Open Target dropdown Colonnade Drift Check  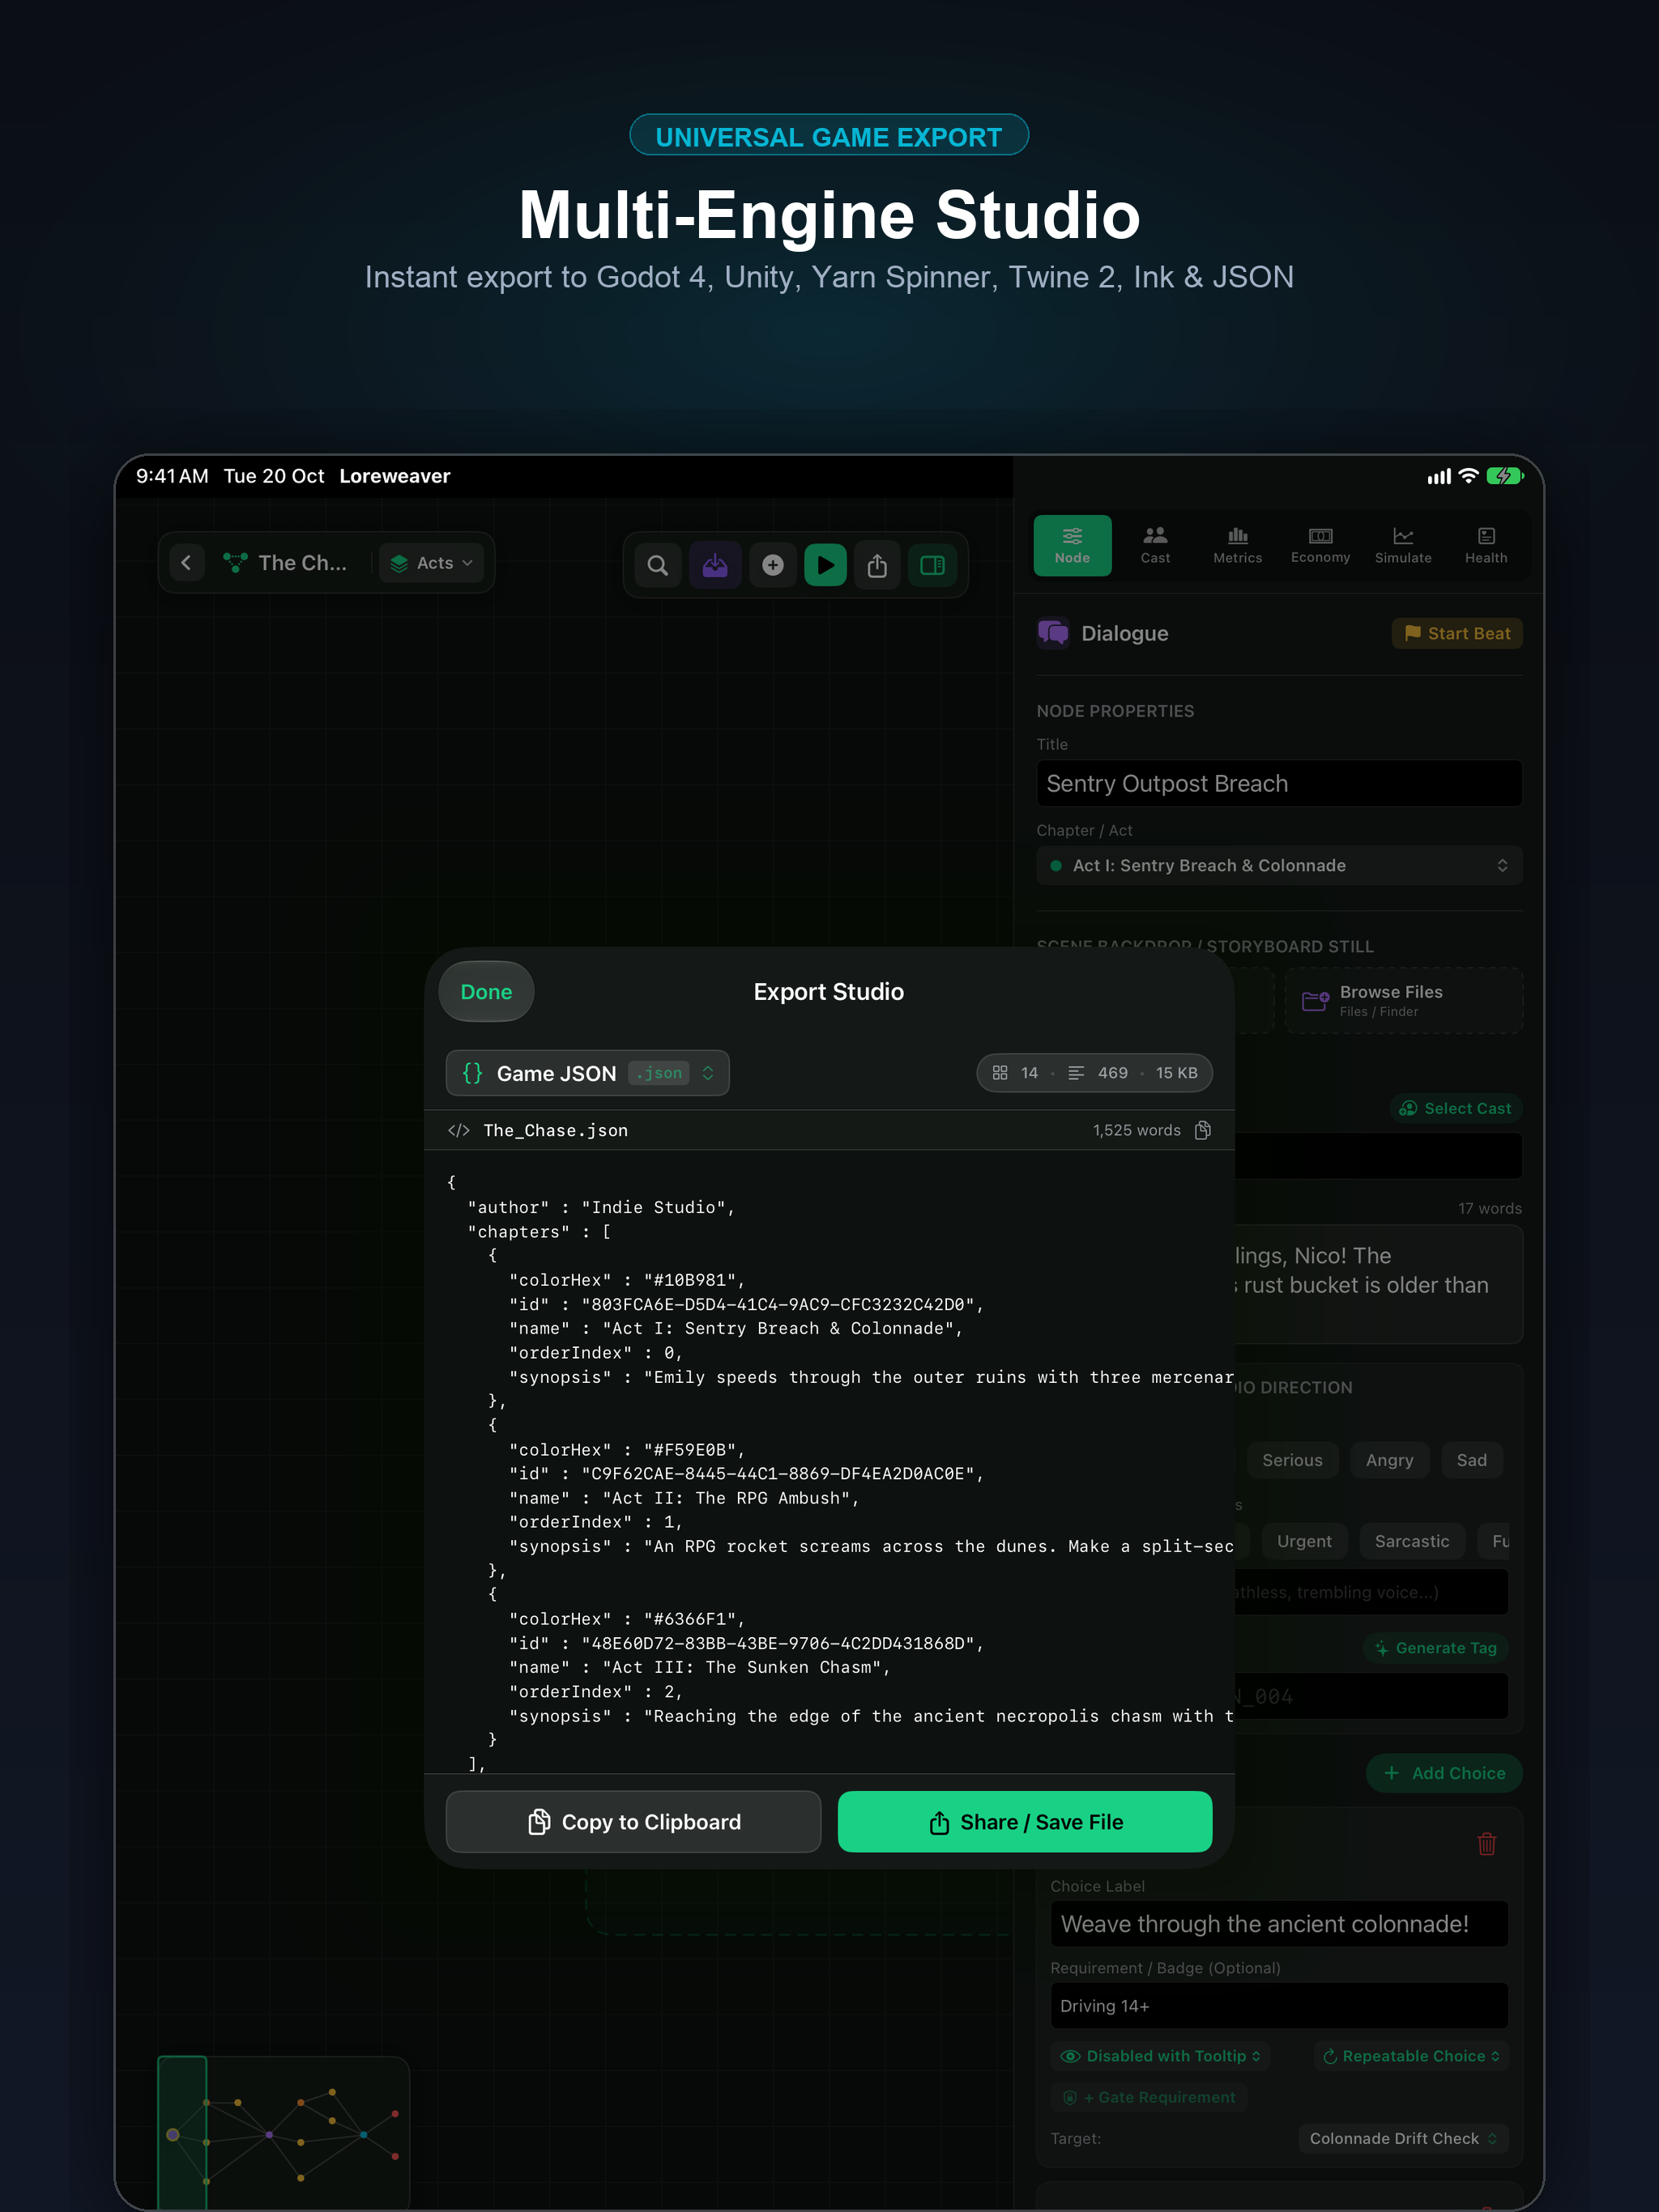click(x=1403, y=2138)
